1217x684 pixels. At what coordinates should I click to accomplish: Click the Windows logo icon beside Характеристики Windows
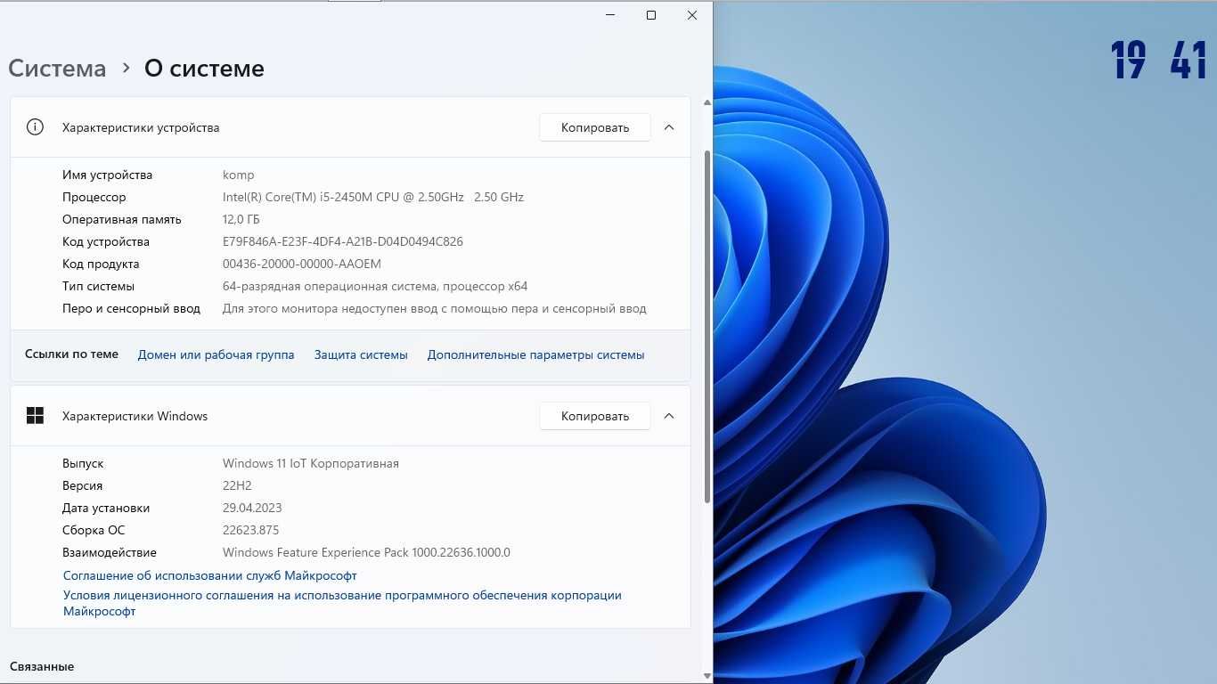35,416
